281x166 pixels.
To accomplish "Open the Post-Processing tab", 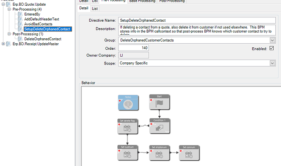I will click(172, 1).
